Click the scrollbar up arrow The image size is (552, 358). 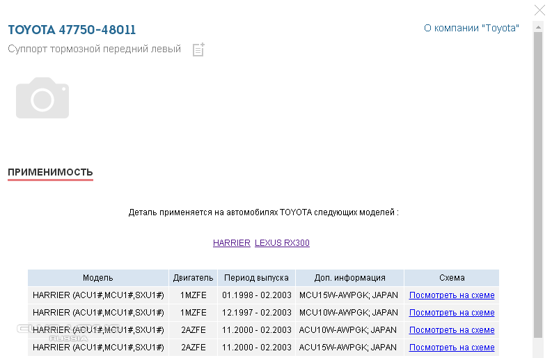[x=538, y=27]
